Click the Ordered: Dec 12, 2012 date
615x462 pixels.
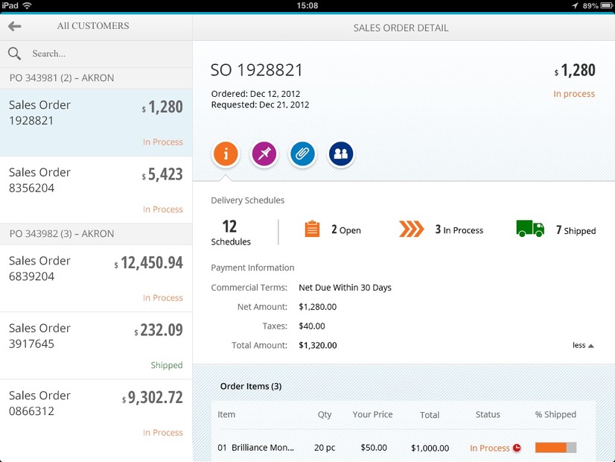(255, 94)
